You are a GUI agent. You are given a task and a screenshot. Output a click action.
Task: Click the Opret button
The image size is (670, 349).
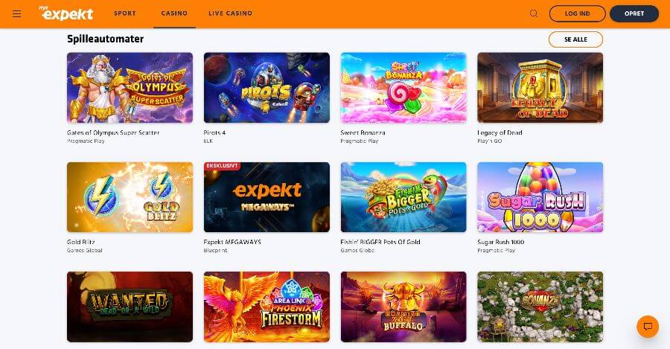click(634, 13)
